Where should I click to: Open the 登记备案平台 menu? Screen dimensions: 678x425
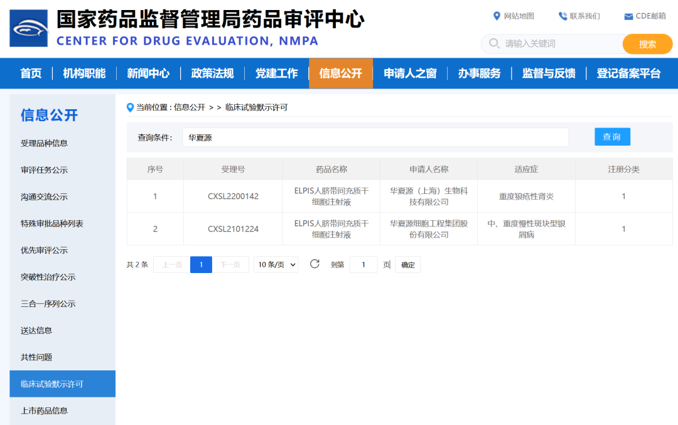[x=628, y=73]
